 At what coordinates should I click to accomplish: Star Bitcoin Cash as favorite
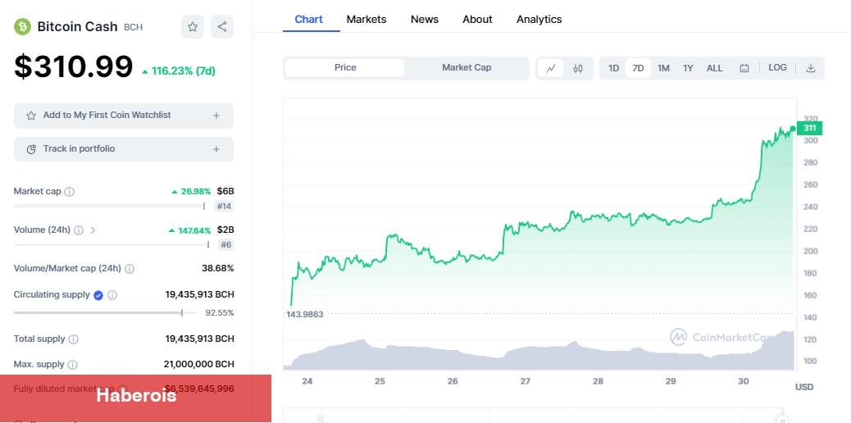(193, 26)
